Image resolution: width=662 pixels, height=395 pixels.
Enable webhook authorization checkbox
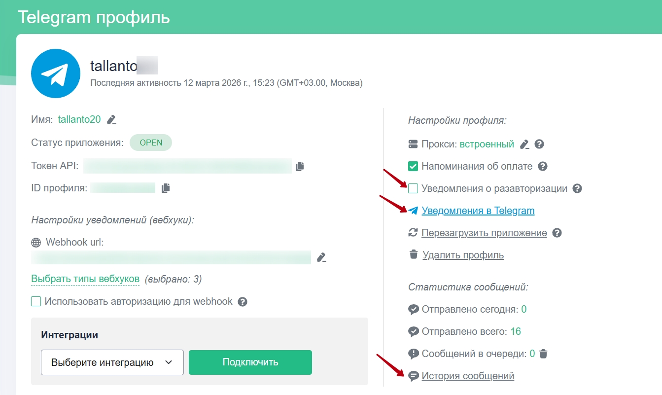tap(36, 301)
